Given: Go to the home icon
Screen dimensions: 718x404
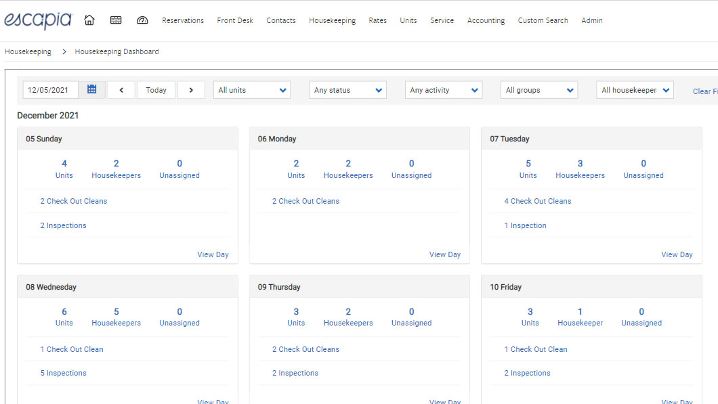Looking at the screenshot, I should click(89, 20).
